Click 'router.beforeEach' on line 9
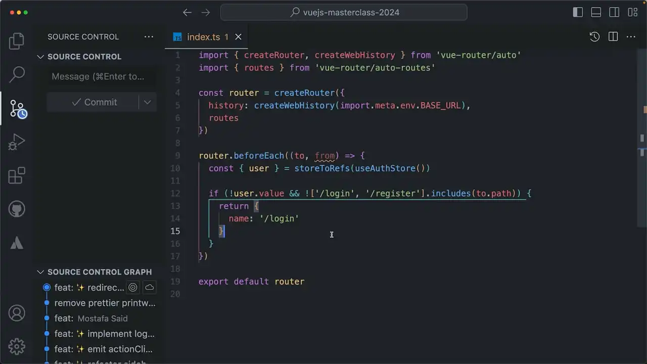The image size is (647, 364). 241,156
